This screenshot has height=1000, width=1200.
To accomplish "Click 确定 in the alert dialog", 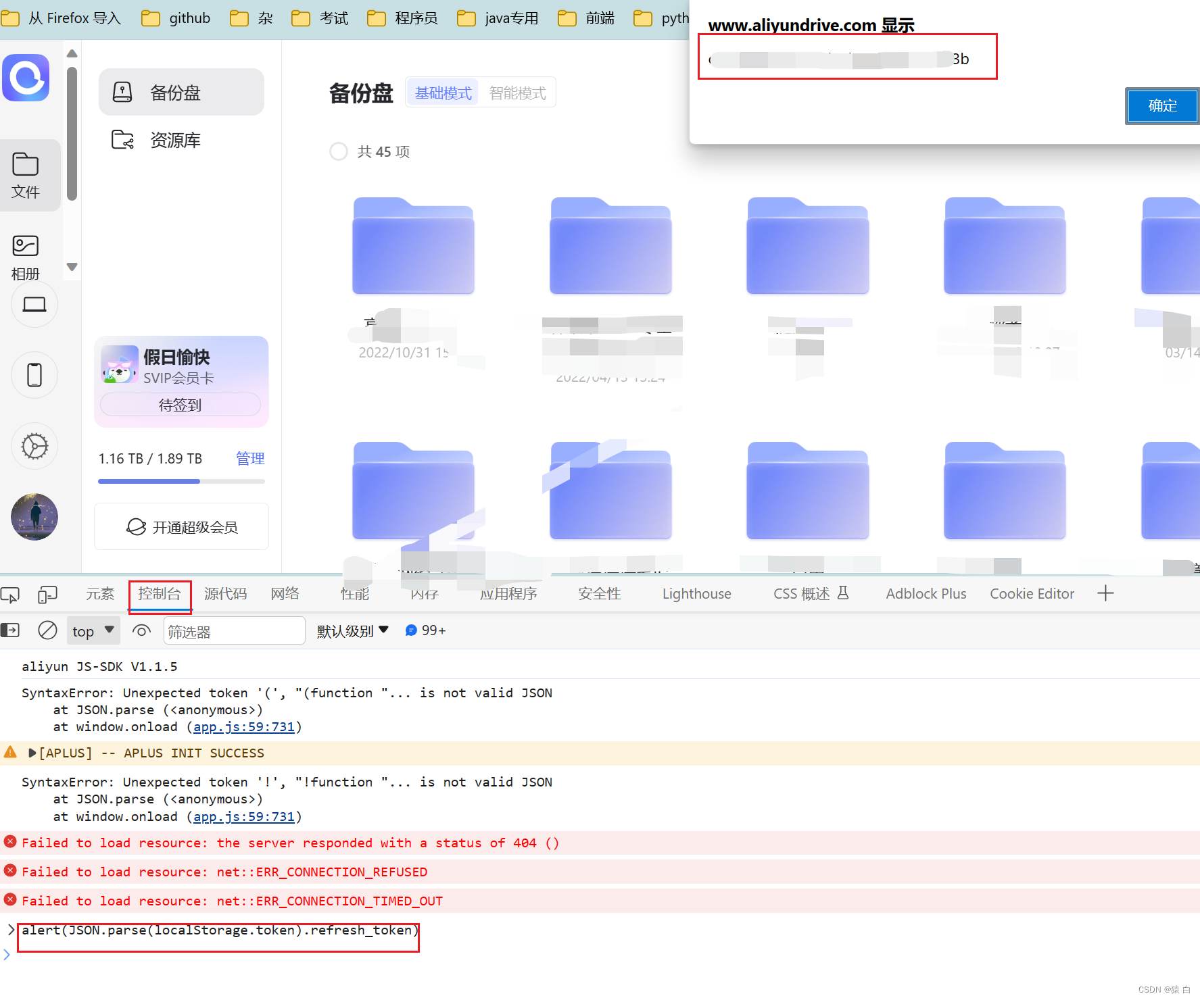I will tap(1162, 105).
